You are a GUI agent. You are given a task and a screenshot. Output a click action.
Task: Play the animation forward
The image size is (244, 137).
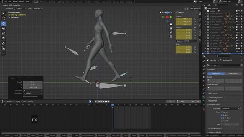103,102
